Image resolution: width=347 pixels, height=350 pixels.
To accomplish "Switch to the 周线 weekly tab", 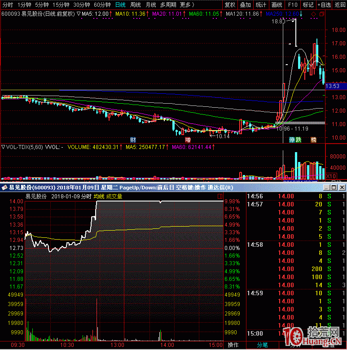I will [135, 4].
